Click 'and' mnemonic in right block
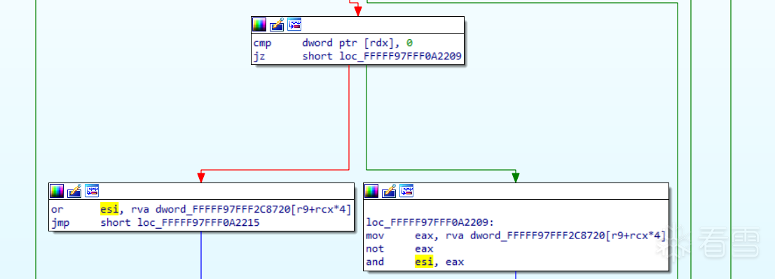 coord(375,262)
